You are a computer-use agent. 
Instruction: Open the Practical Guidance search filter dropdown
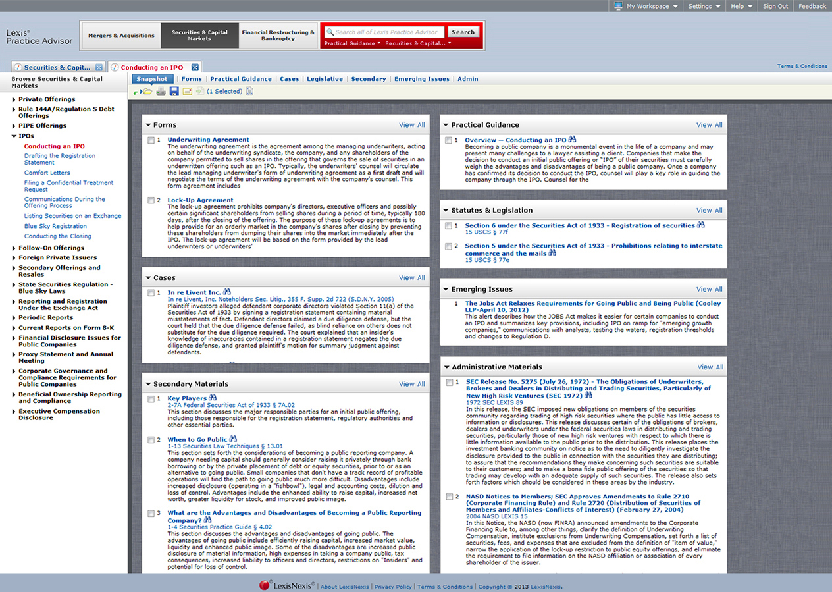pyautogui.click(x=352, y=43)
